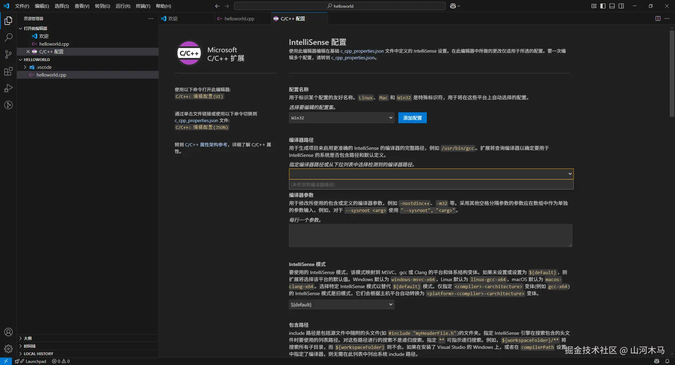
Task: Open the 查看(V) menu
Action: coord(82,6)
